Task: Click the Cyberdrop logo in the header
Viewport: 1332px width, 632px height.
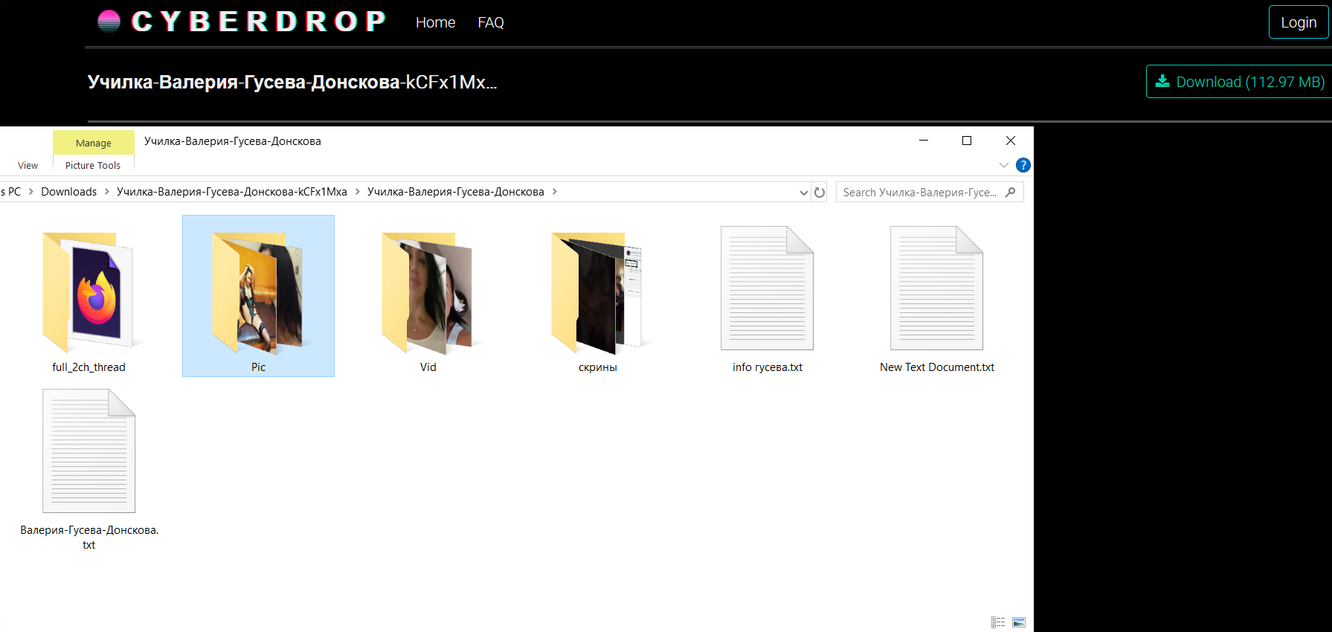Action: coord(242,22)
